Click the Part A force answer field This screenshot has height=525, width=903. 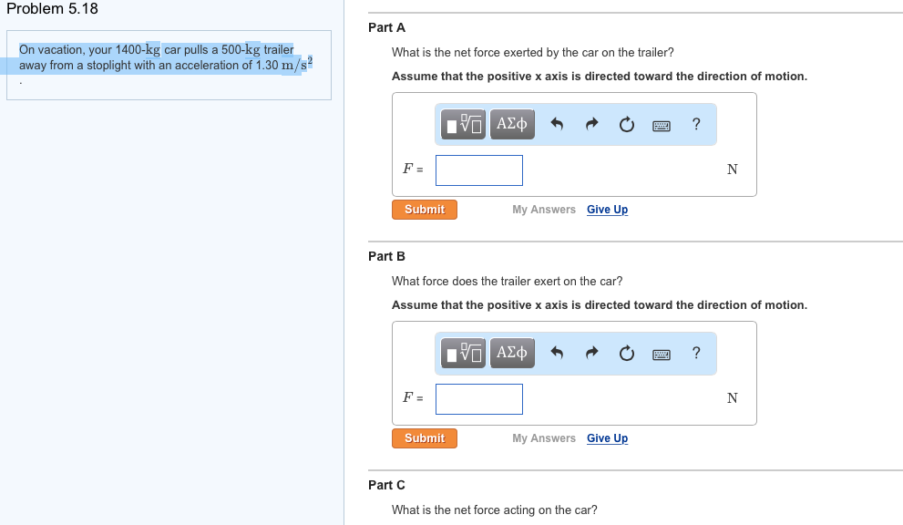tap(479, 170)
